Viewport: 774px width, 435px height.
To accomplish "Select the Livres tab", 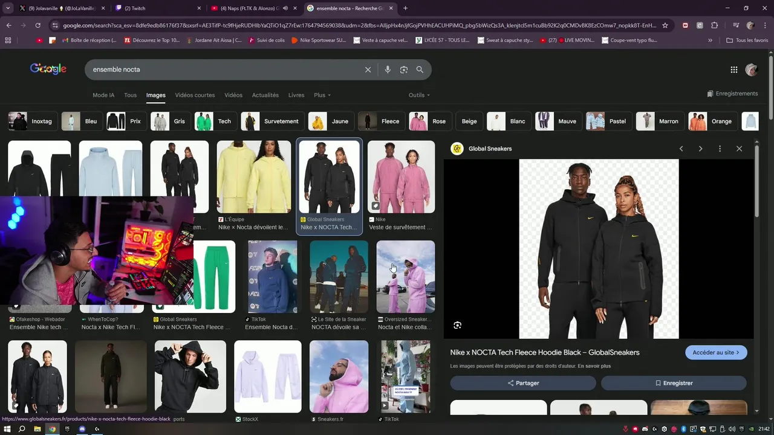I will [296, 95].
